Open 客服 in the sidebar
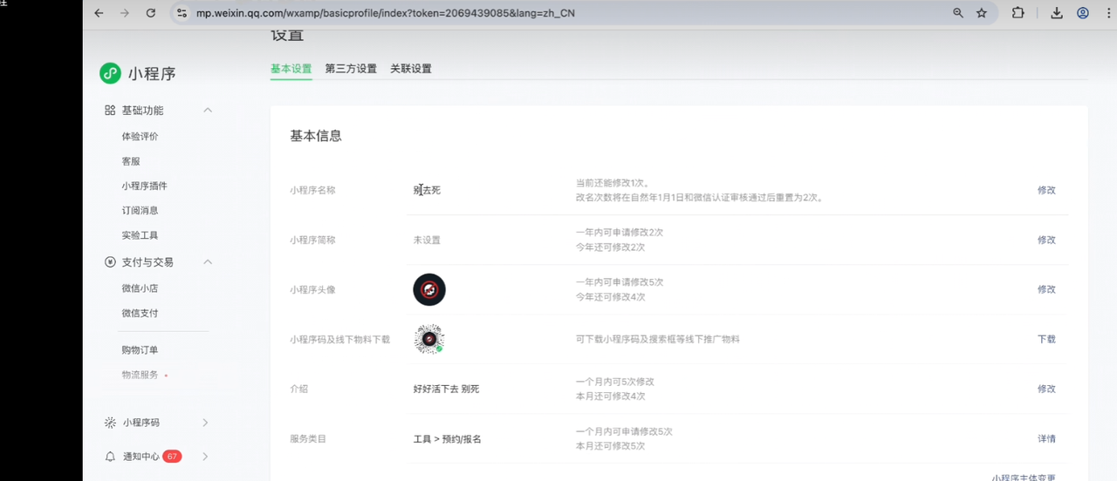The image size is (1117, 481). click(131, 161)
